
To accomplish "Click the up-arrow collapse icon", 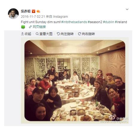I will 22,34.
